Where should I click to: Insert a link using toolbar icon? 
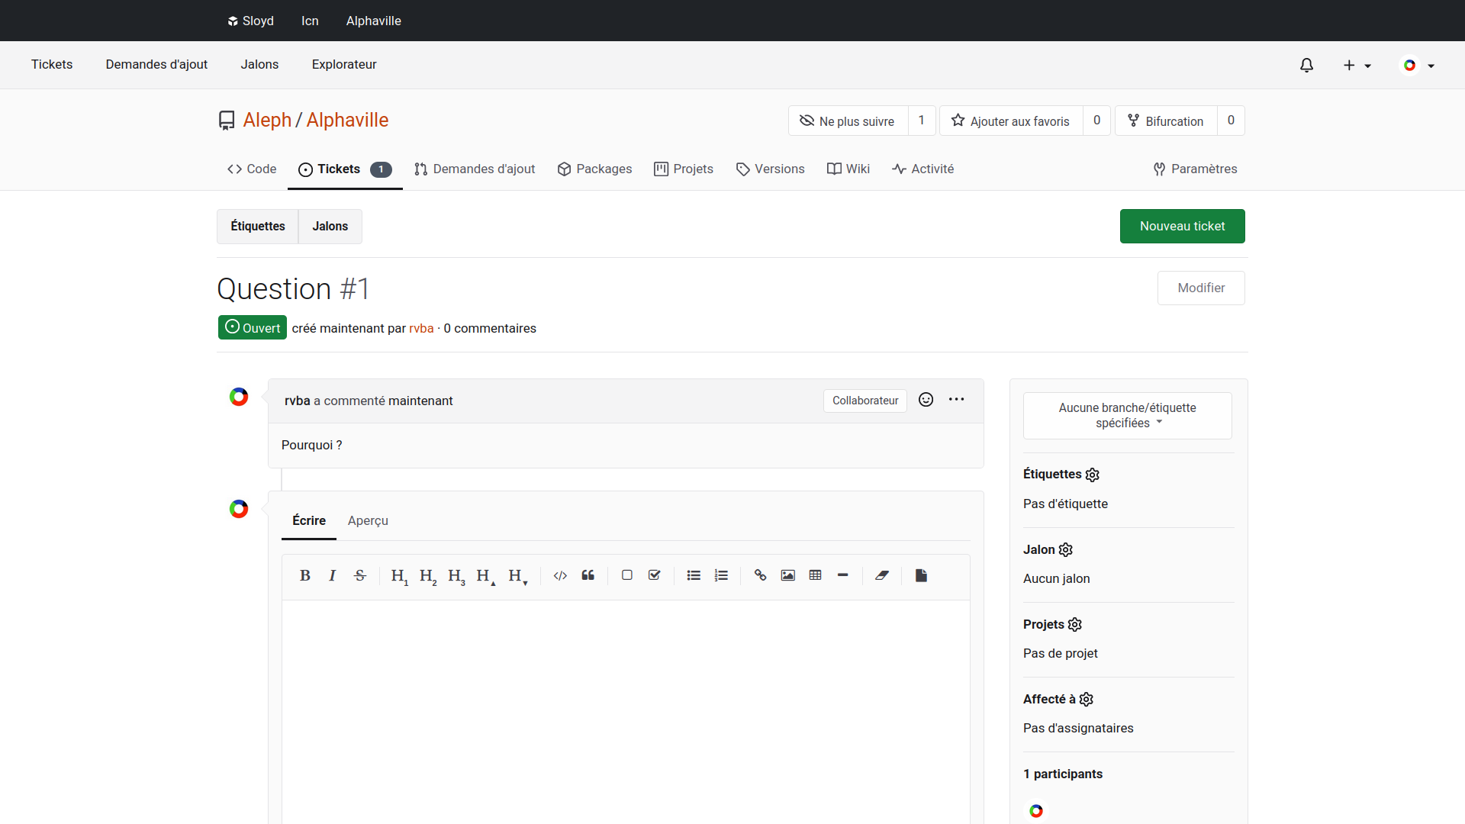click(760, 575)
